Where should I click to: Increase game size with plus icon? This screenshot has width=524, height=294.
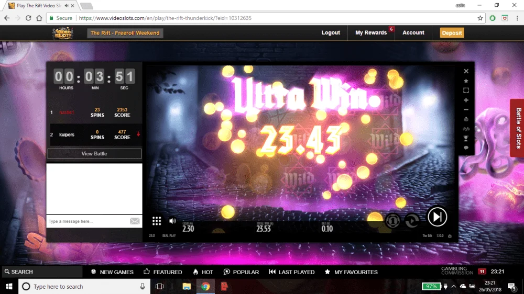[466, 100]
